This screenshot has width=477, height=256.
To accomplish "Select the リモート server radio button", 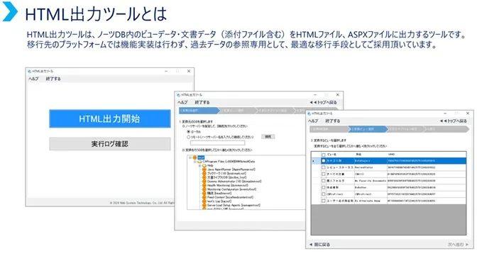I will (x=189, y=137).
